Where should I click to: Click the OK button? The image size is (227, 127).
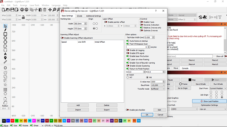coord(147,115)
